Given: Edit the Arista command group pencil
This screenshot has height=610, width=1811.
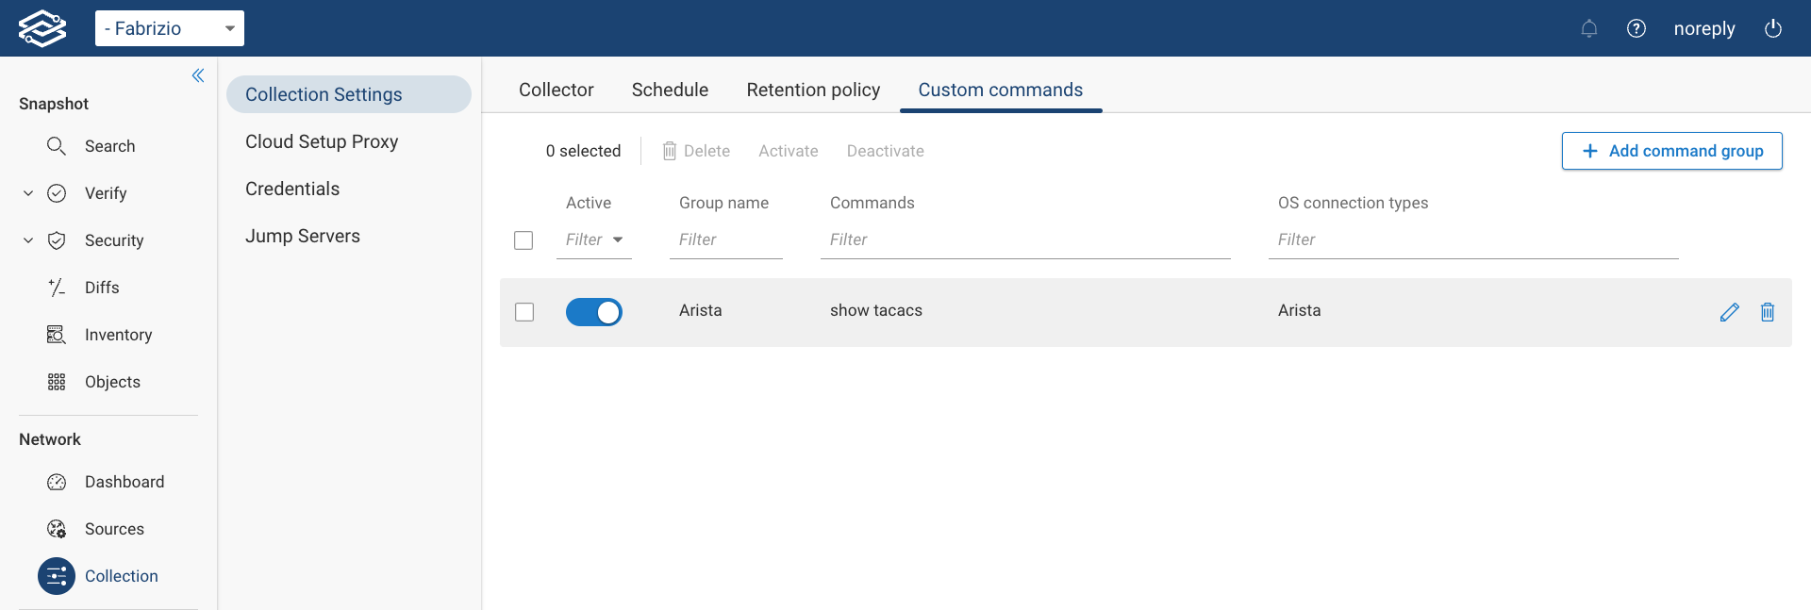Looking at the screenshot, I should (x=1729, y=312).
